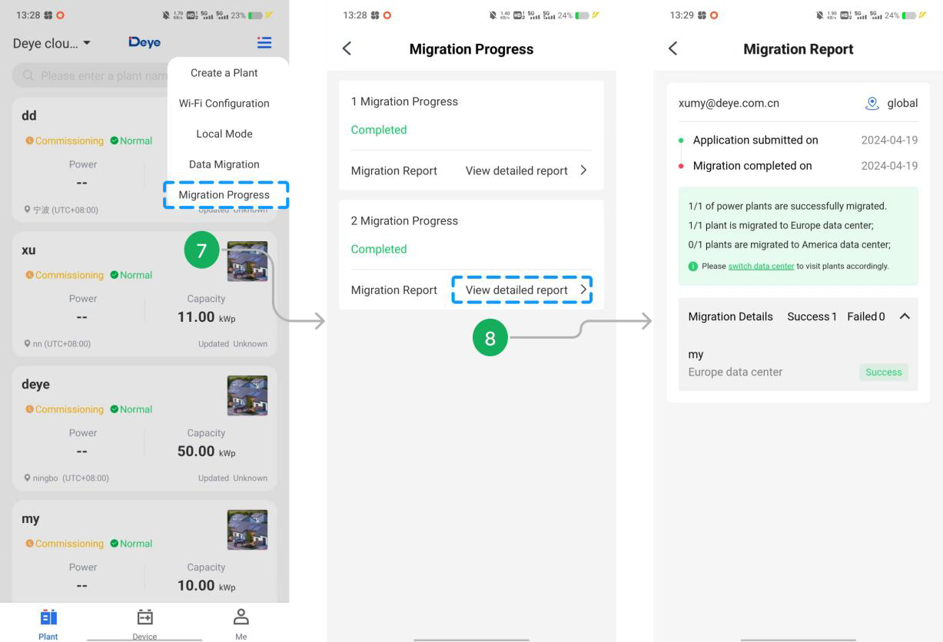
Task: Collapse the Migration Details section
Action: pyautogui.click(x=905, y=316)
